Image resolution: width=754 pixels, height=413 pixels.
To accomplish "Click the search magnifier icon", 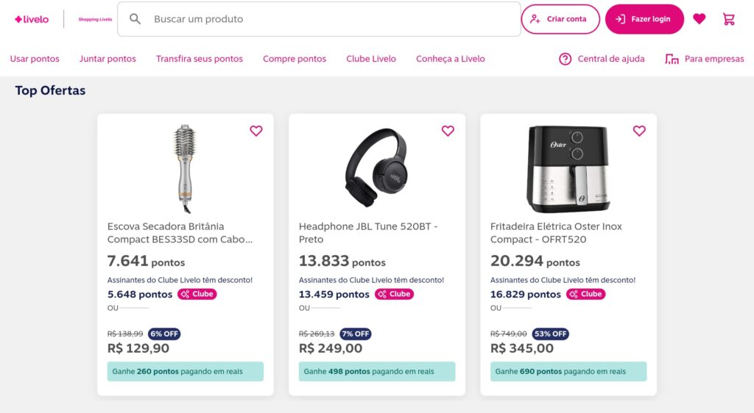I will [135, 19].
